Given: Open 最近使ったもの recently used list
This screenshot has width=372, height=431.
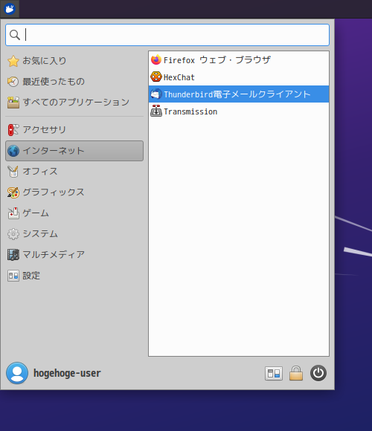Looking at the screenshot, I should point(74,82).
